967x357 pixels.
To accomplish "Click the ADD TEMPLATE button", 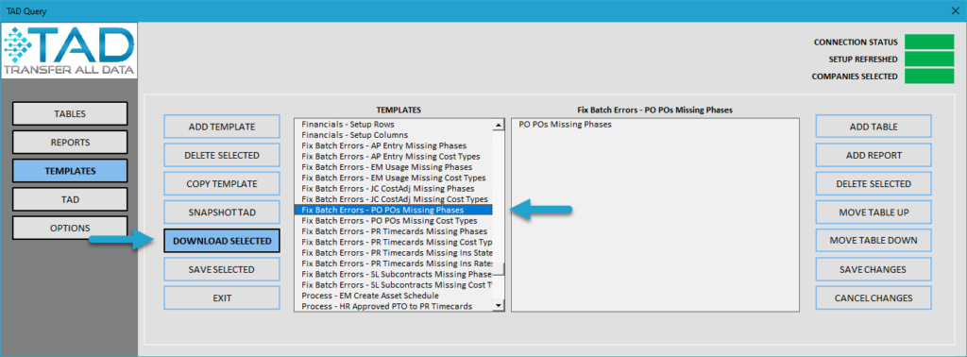I will tap(221, 127).
